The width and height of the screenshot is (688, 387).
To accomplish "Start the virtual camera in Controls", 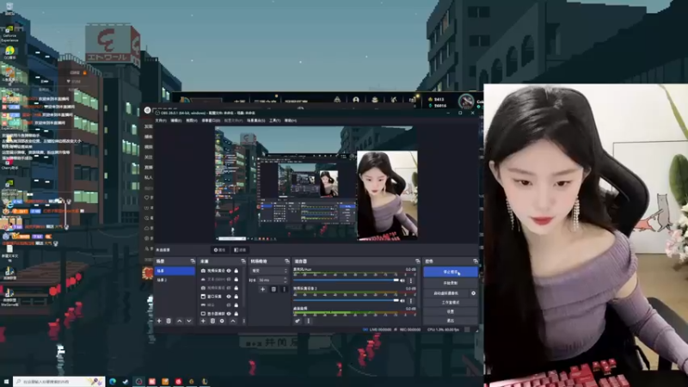I will pyautogui.click(x=446, y=293).
